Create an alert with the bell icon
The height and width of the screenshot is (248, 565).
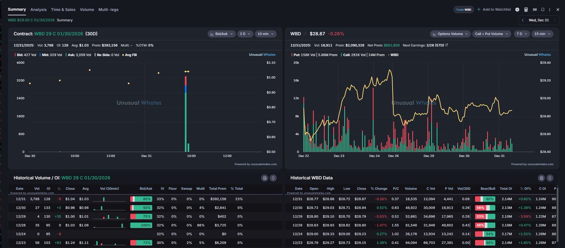click(x=543, y=9)
